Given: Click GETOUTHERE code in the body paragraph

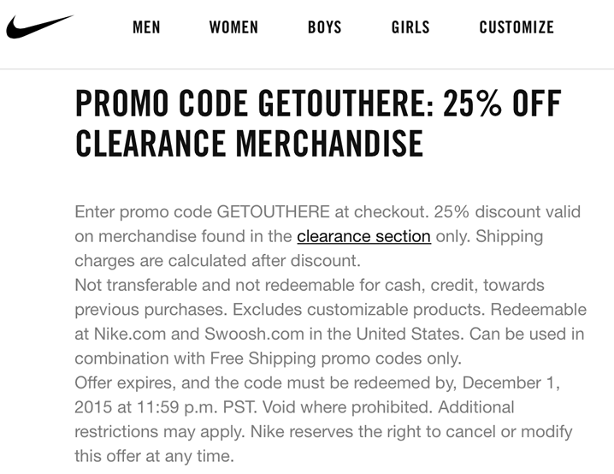Looking at the screenshot, I should [x=274, y=212].
